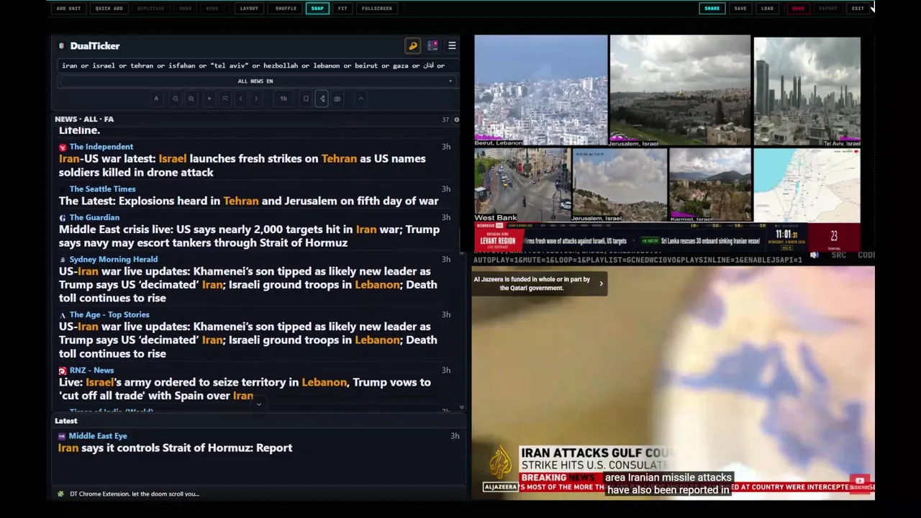Click the EXIT button
Image resolution: width=921 pixels, height=518 pixels.
[x=858, y=8]
